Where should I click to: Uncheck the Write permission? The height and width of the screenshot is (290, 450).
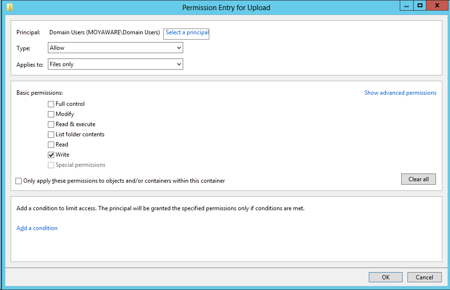pos(51,154)
